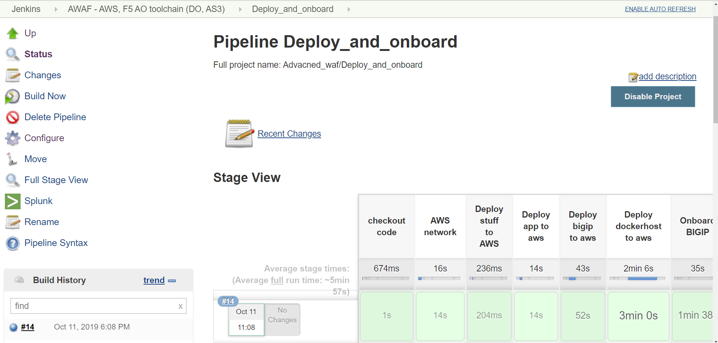Click the 2min 6s average time text
The width and height of the screenshot is (718, 343).
(638, 268)
